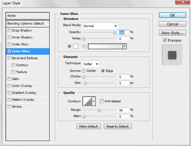Click the style preview thumbnail
191x146 pixels.
pyautogui.click(x=172, y=55)
